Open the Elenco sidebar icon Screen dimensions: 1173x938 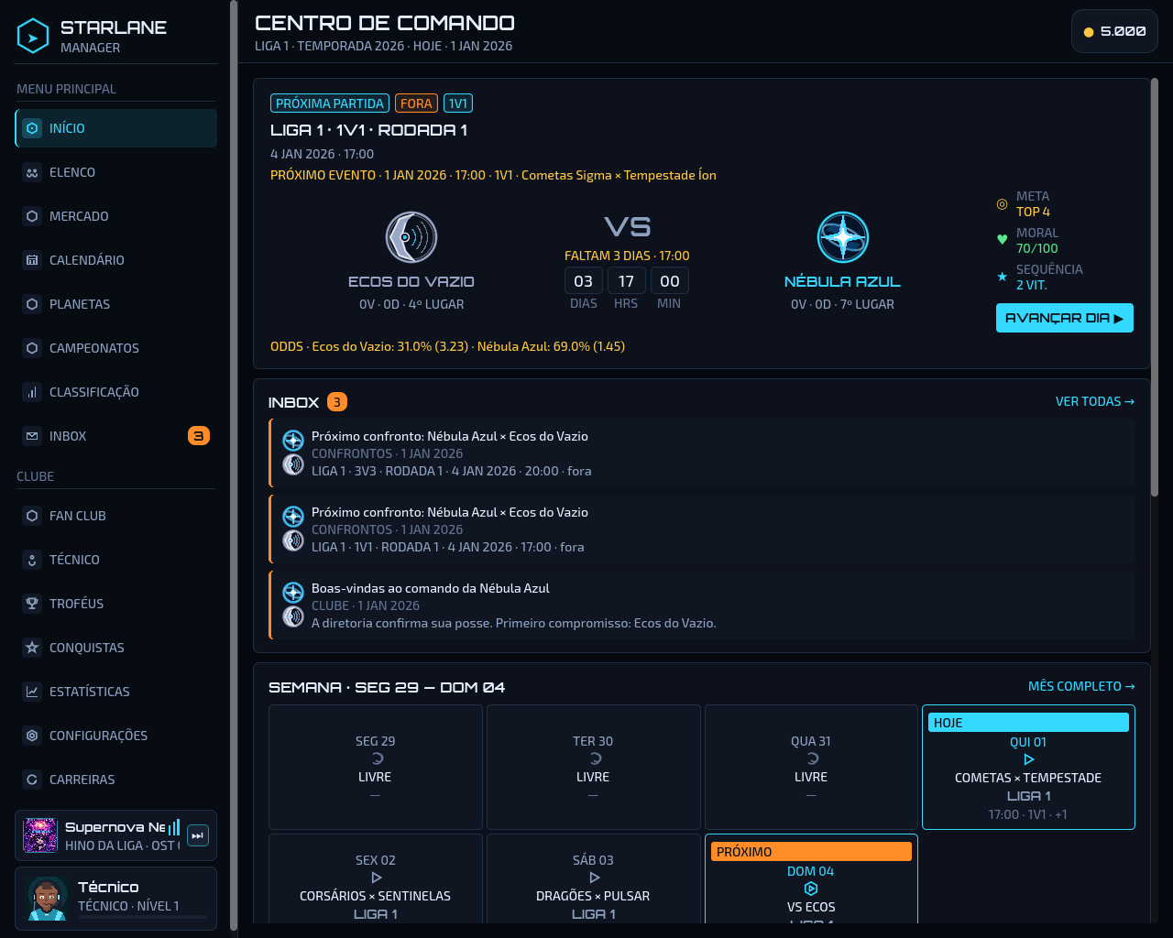click(32, 172)
